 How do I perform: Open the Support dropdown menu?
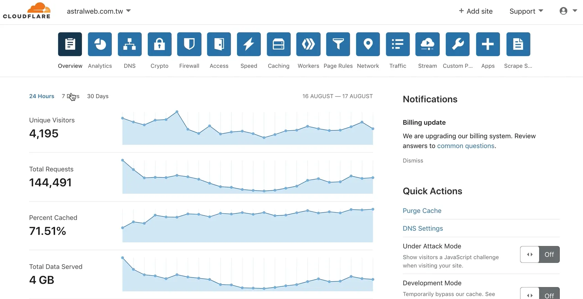click(526, 11)
